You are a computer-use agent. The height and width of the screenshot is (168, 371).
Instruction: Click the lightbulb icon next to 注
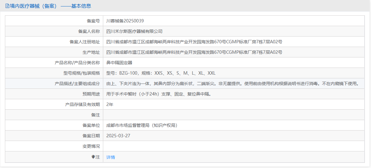click(x=93, y=157)
